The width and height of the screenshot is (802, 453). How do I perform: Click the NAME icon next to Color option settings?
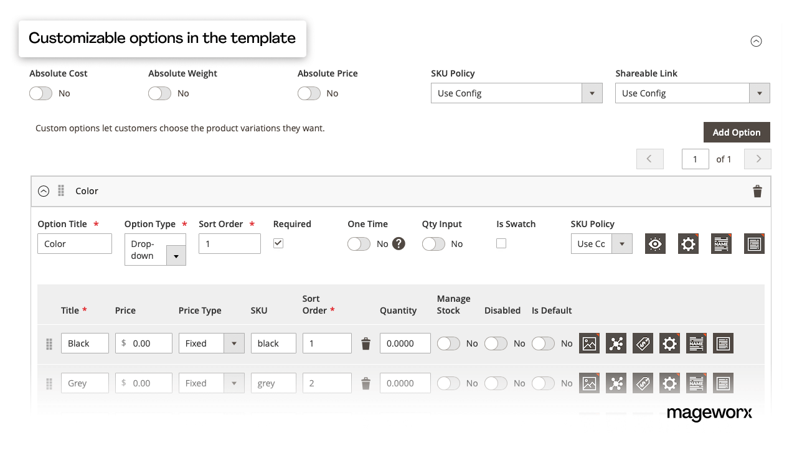[x=721, y=244]
